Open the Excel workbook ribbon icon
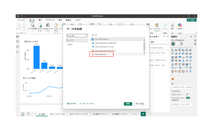Screen dimensions: 219x132 (x=40, y=25)
